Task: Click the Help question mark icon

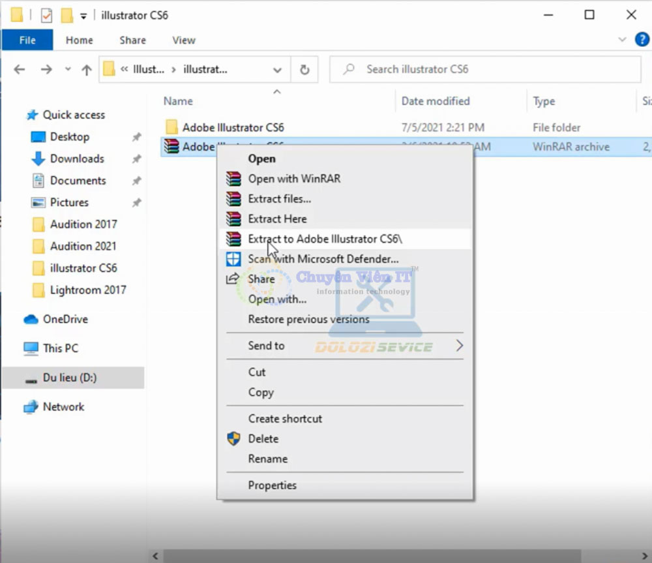Action: tap(642, 39)
